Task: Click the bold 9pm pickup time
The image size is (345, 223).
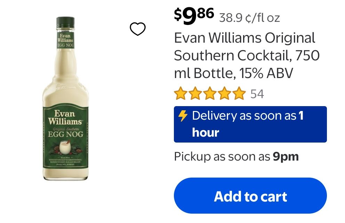Action: point(286,157)
